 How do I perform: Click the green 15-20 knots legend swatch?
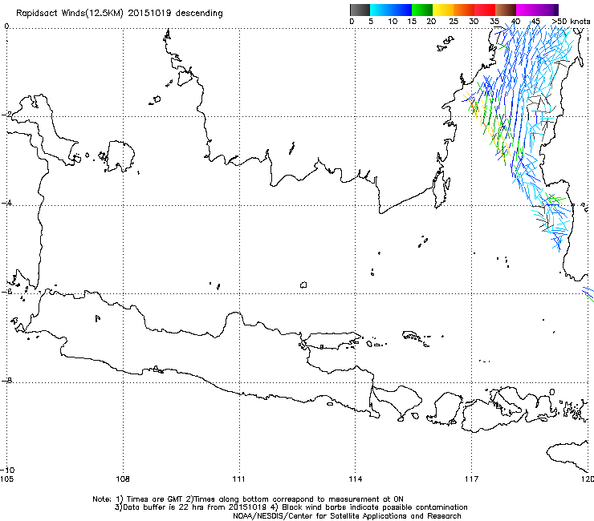422,10
